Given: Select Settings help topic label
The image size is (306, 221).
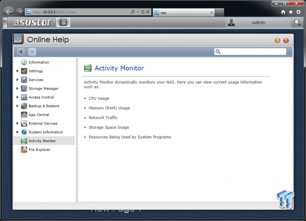Looking at the screenshot, I should click(x=36, y=71).
